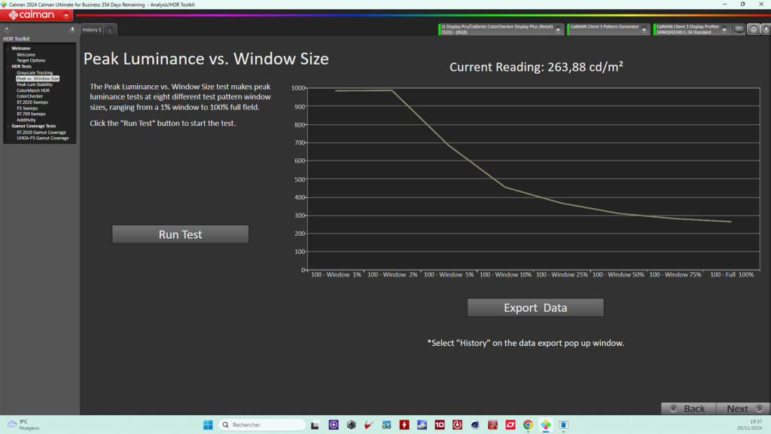This screenshot has width=771, height=434.
Task: Open the Welcome page under Welcome group
Action: coord(26,54)
